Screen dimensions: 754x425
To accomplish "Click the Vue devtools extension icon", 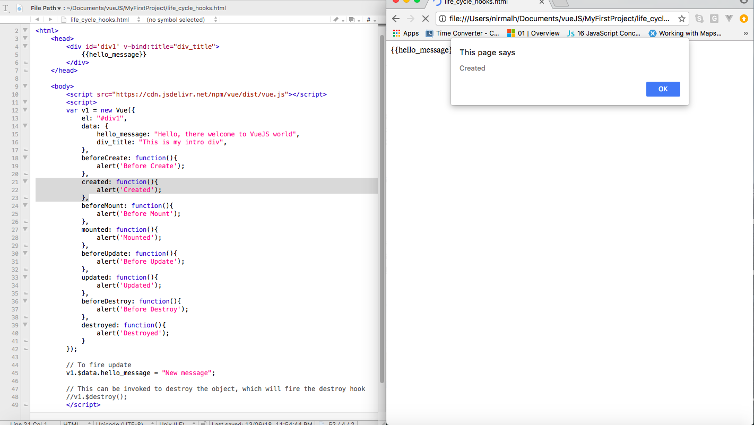I will (x=729, y=19).
